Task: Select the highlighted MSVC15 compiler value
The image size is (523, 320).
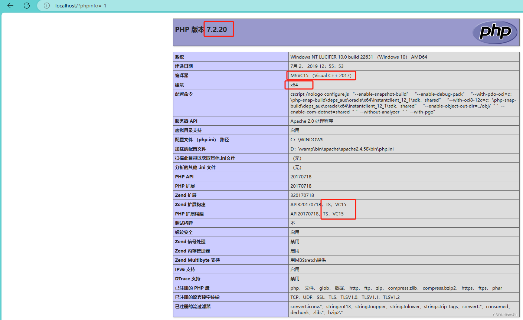Action: (x=321, y=75)
